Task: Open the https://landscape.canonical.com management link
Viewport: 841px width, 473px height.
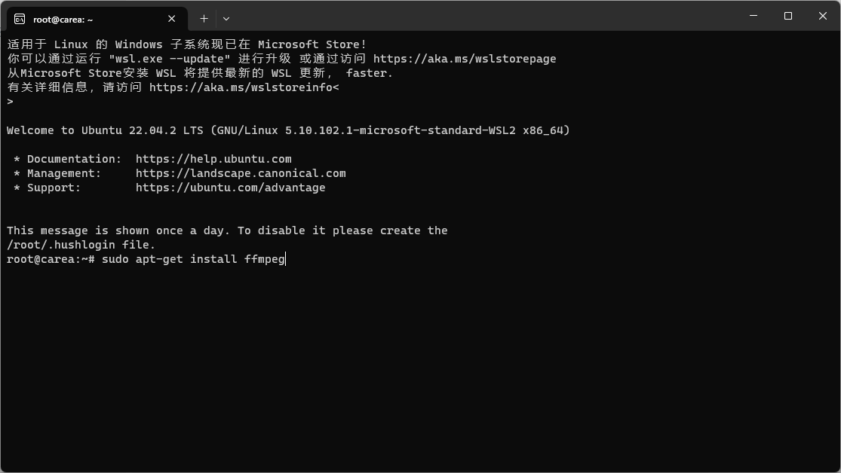Action: coord(241,172)
